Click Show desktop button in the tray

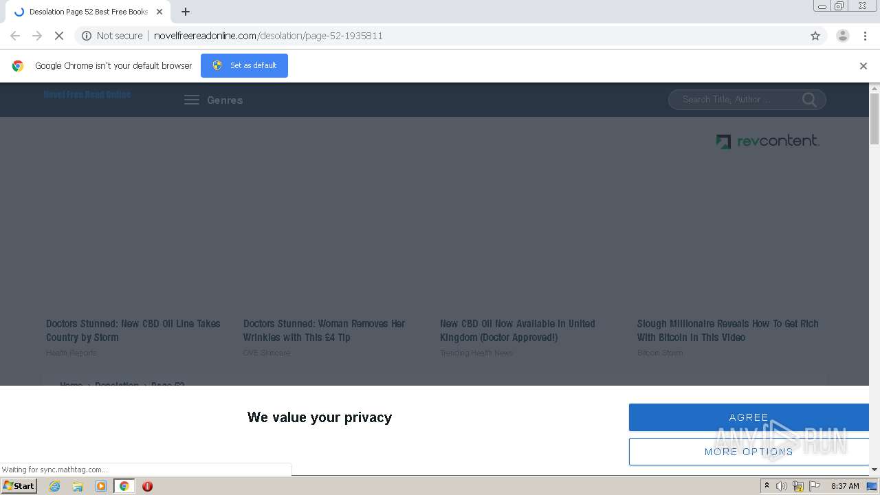point(872,486)
